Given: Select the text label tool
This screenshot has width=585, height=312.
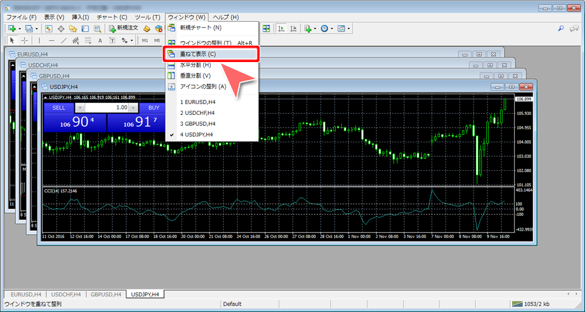Looking at the screenshot, I should [x=100, y=40].
